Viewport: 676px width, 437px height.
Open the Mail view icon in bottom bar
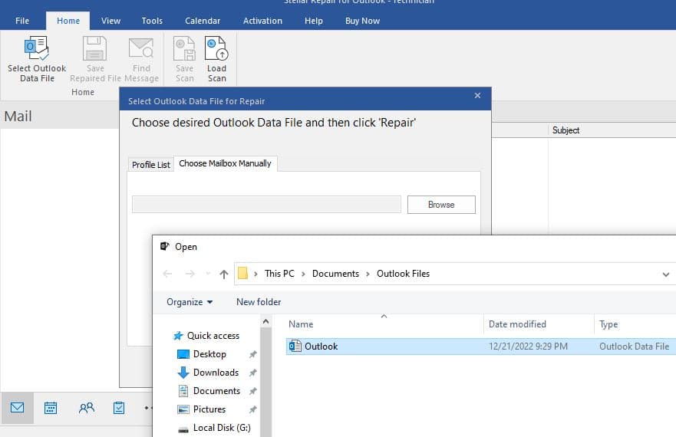(x=17, y=408)
